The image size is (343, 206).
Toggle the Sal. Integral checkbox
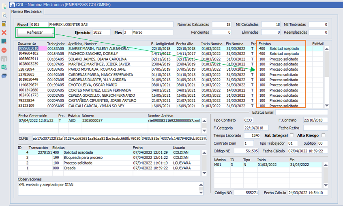[292, 135]
